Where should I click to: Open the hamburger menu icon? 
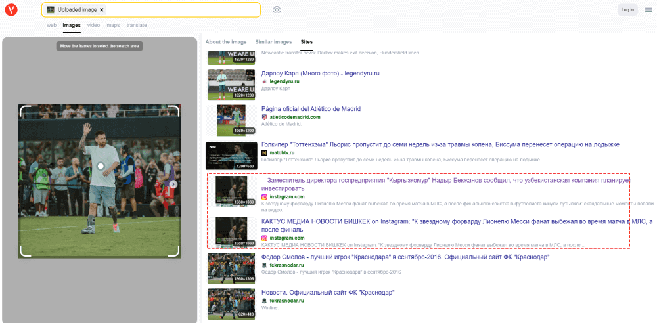pyautogui.click(x=648, y=10)
